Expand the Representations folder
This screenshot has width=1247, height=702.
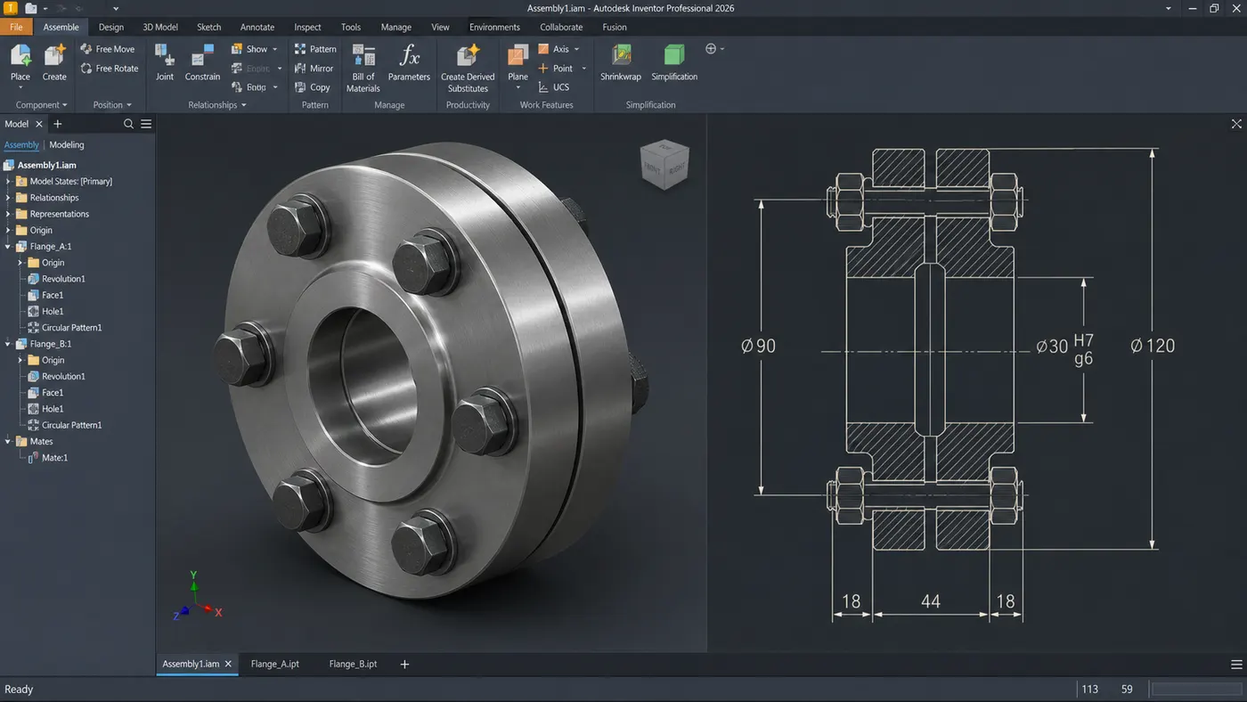(9, 214)
